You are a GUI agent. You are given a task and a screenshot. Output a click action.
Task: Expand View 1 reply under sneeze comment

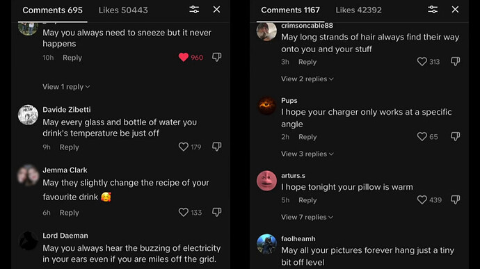point(66,87)
